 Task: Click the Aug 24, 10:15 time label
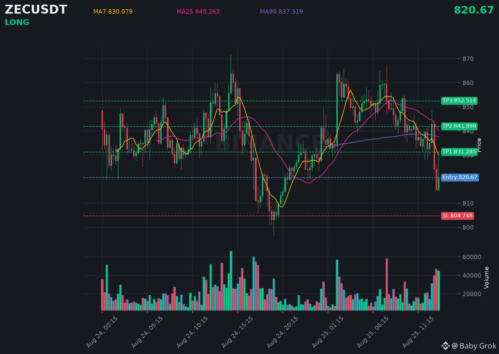pyautogui.click(x=192, y=332)
